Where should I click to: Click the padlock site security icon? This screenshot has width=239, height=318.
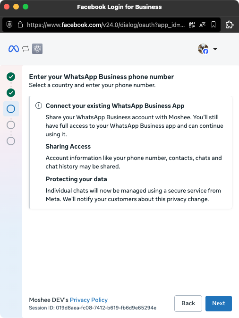click(x=20, y=25)
